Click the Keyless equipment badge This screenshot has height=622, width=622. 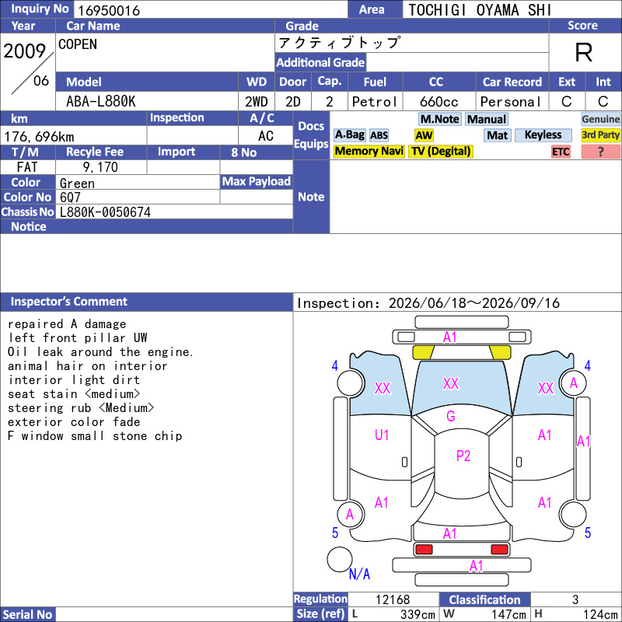[543, 135]
